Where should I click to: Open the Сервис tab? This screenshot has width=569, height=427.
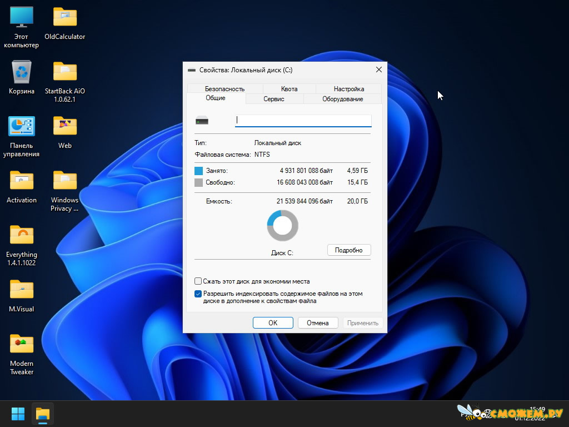click(274, 99)
